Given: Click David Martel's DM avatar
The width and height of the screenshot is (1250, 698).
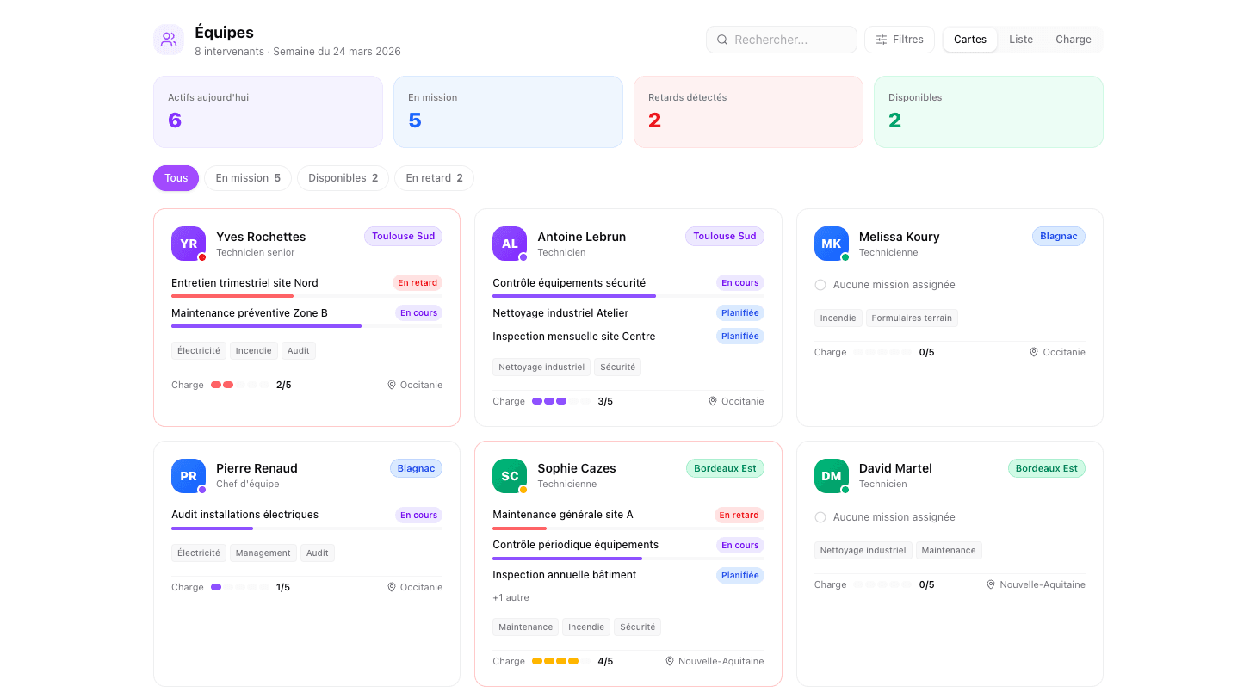Looking at the screenshot, I should coord(831,476).
